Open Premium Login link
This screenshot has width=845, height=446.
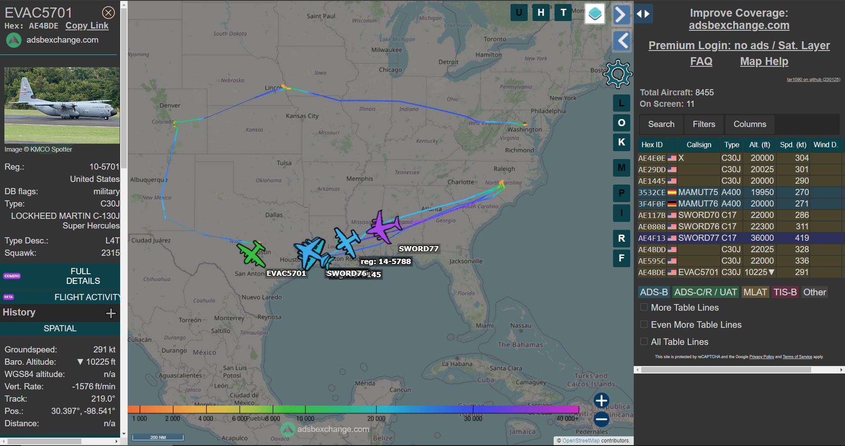pyautogui.click(x=739, y=45)
